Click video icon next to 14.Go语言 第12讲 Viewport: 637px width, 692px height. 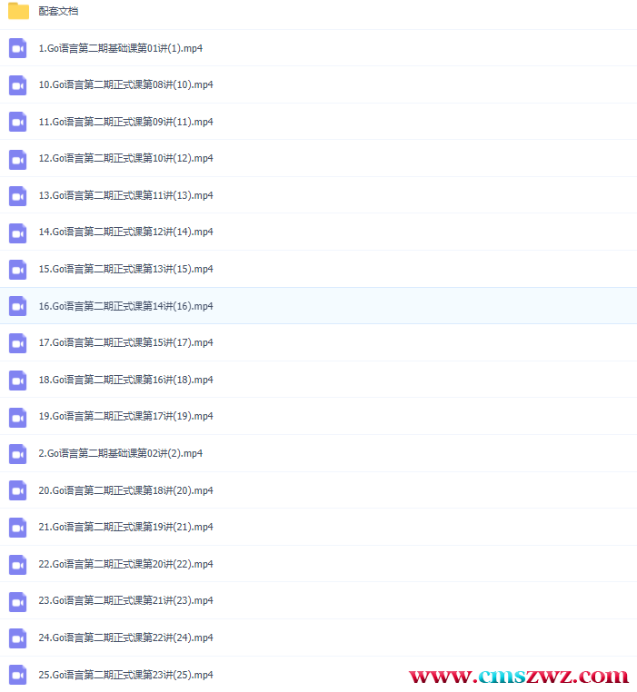coord(18,232)
